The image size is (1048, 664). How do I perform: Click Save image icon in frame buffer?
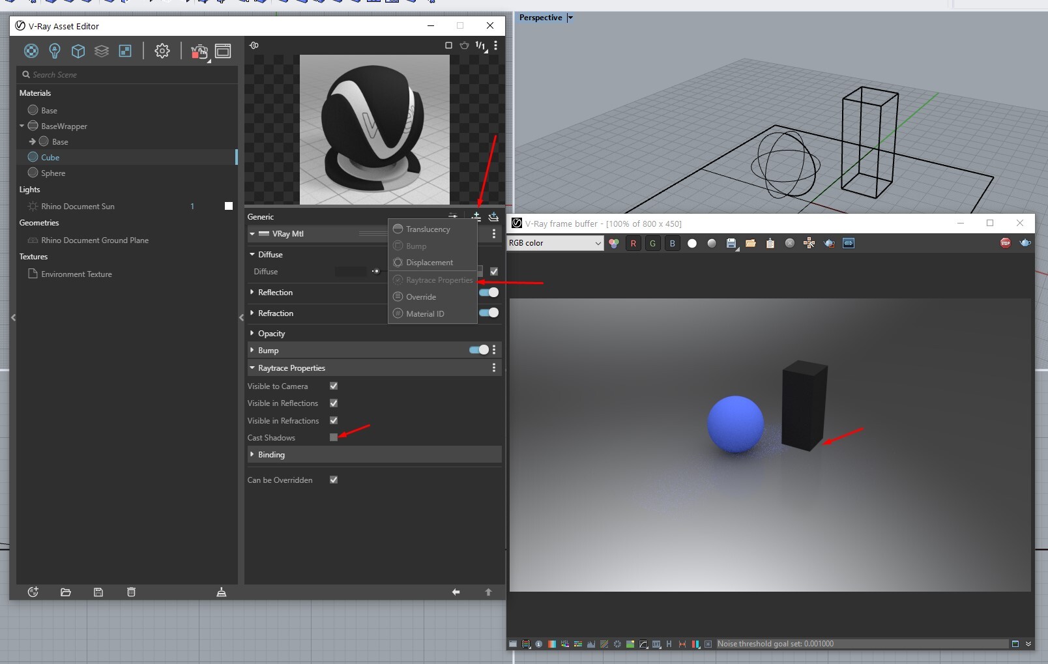click(731, 243)
